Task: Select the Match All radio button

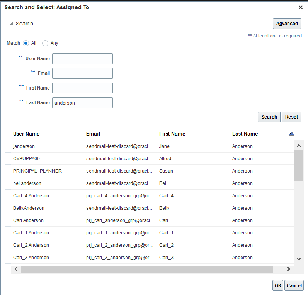Action: tap(26, 43)
